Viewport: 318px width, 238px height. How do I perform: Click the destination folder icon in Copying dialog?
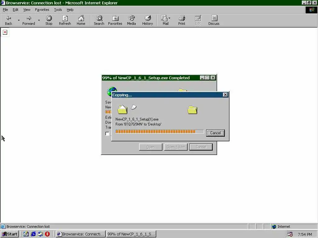pos(192,110)
